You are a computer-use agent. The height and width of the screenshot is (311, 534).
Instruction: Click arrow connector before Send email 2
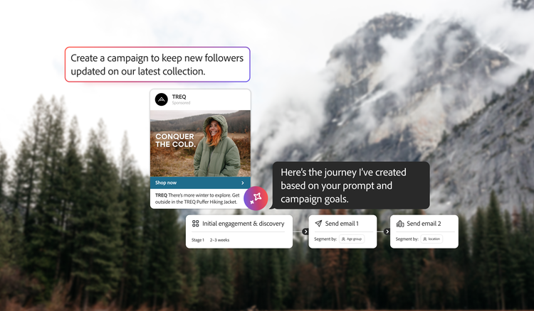(x=387, y=231)
